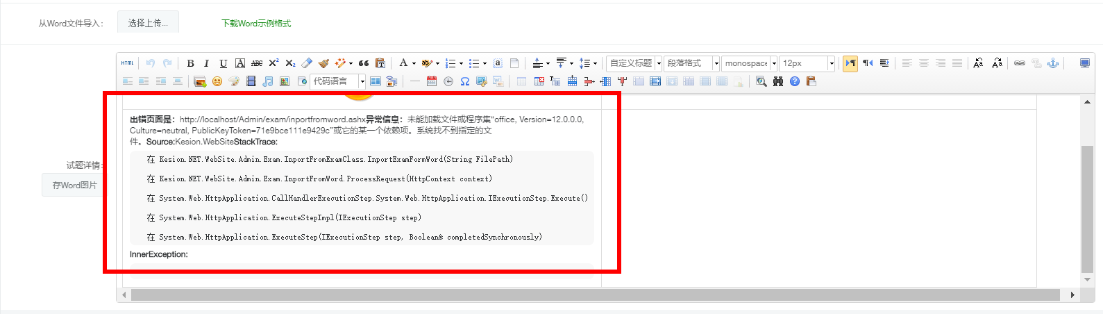The height and width of the screenshot is (314, 1103).
Task: Toggle bold formatting
Action: (x=190, y=63)
